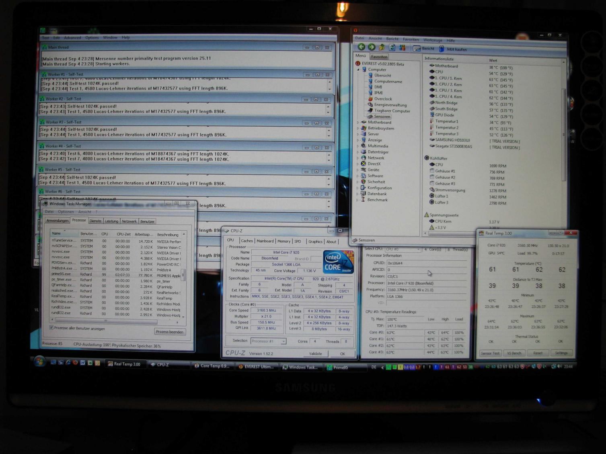
Task: Select Tragbarer Computer in EVEREST tree
Action: pos(388,111)
